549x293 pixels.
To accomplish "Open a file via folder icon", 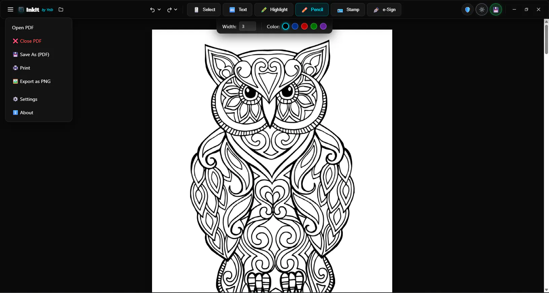I will click(61, 10).
